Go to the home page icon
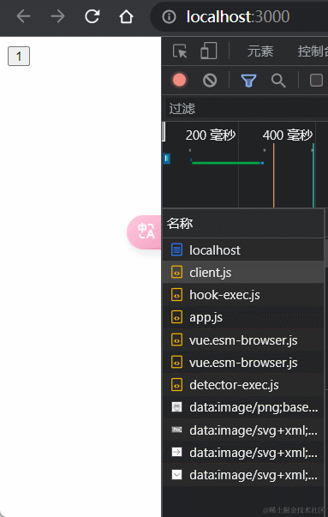Screen dimensions: 328x517 126,16
